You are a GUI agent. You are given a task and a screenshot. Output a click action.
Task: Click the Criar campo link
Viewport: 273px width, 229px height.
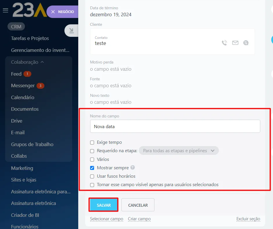pyautogui.click(x=139, y=219)
